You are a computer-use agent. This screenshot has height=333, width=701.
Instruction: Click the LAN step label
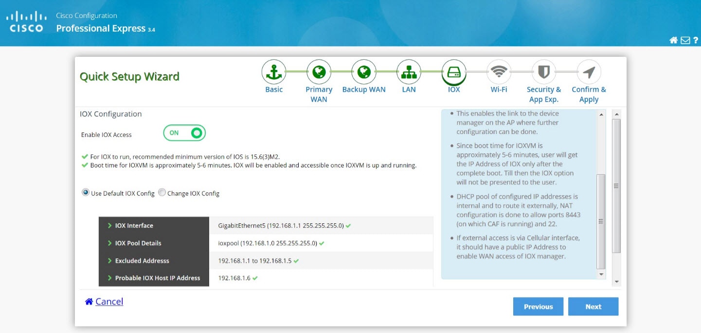pyautogui.click(x=409, y=89)
